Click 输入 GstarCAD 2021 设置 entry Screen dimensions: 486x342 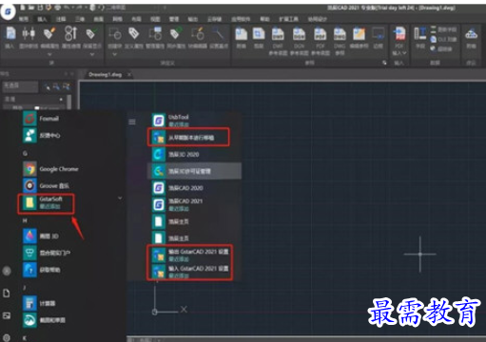click(x=190, y=272)
